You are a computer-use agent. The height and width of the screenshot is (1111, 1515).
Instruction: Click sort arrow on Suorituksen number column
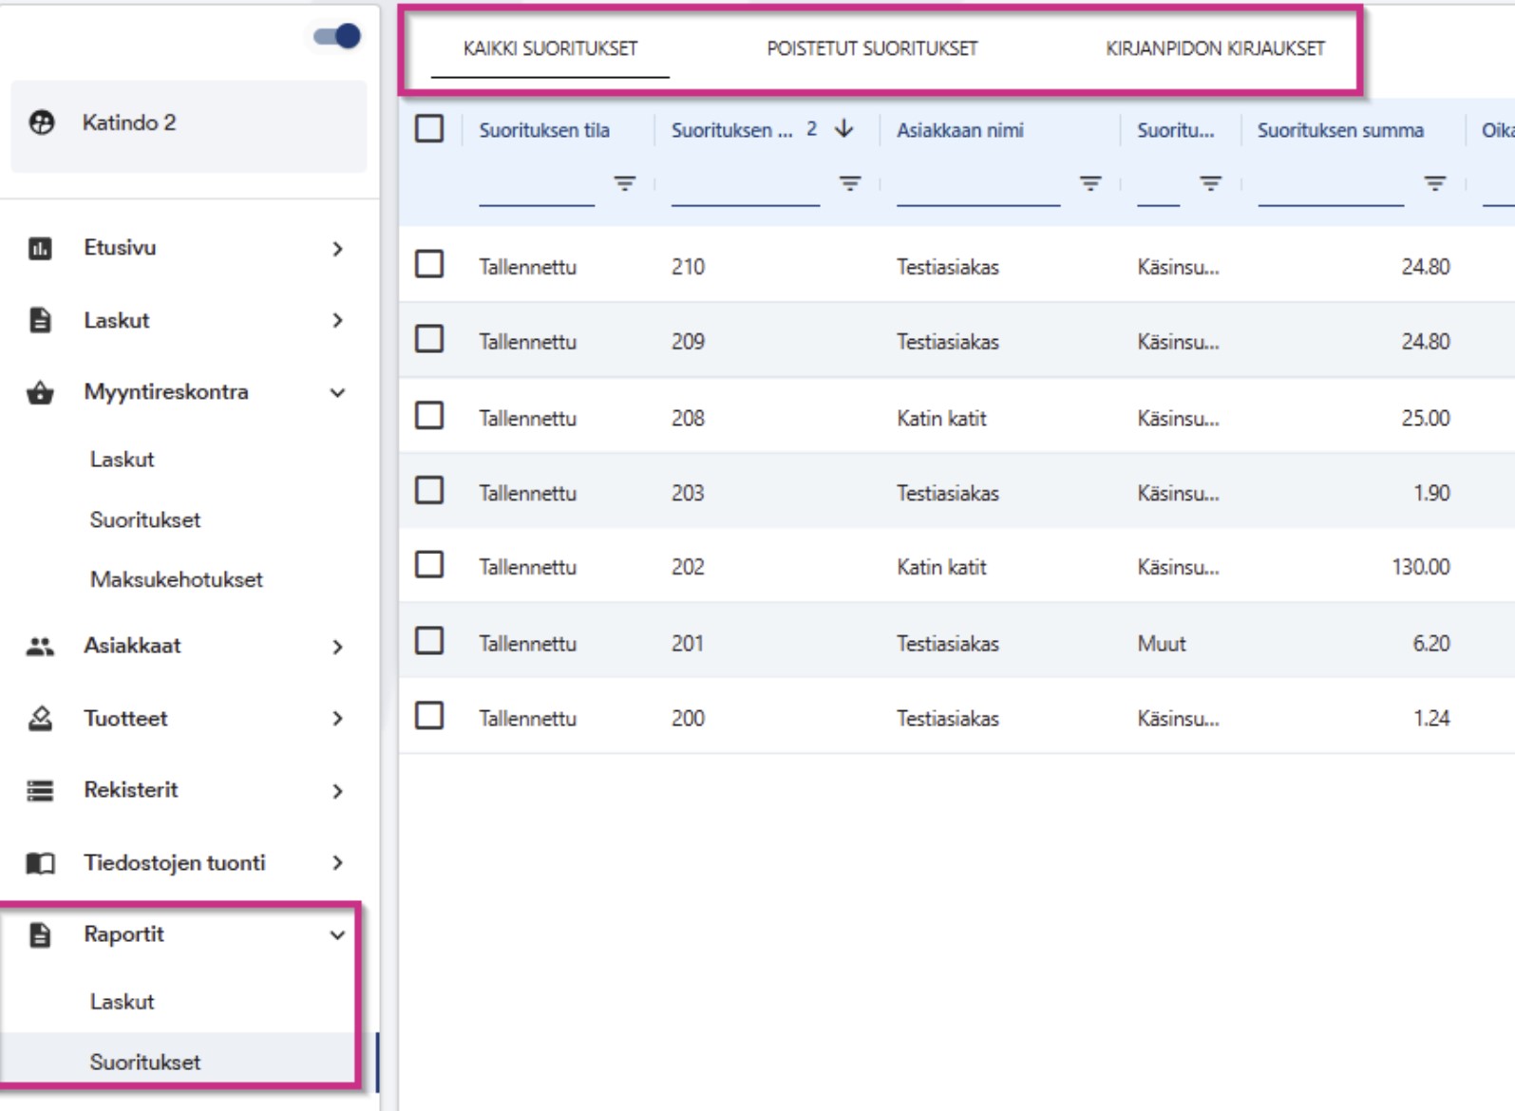click(x=844, y=129)
